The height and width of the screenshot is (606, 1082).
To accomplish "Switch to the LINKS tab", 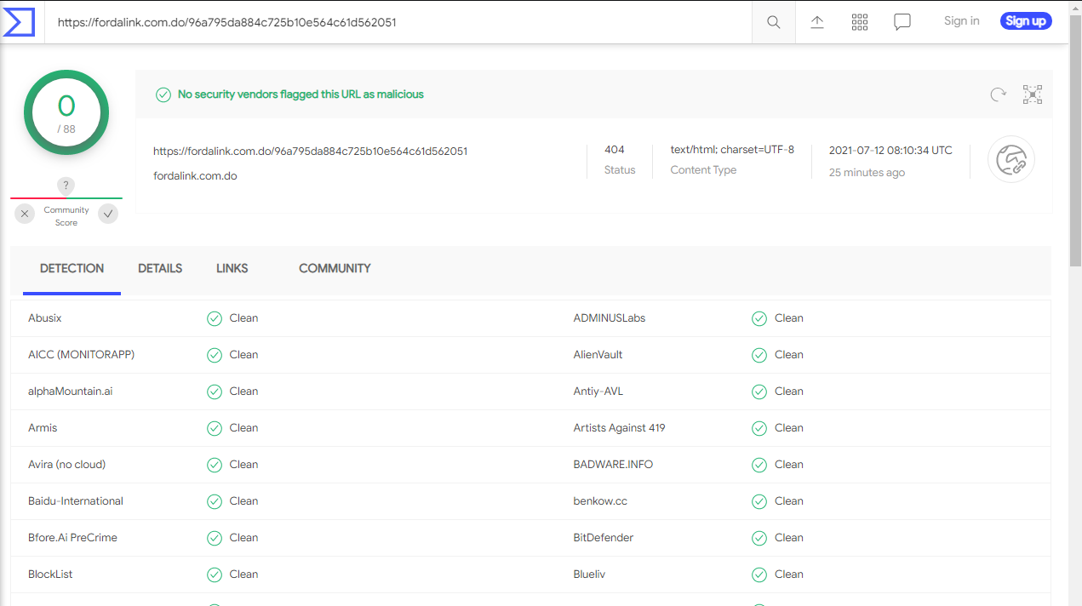I will [232, 268].
